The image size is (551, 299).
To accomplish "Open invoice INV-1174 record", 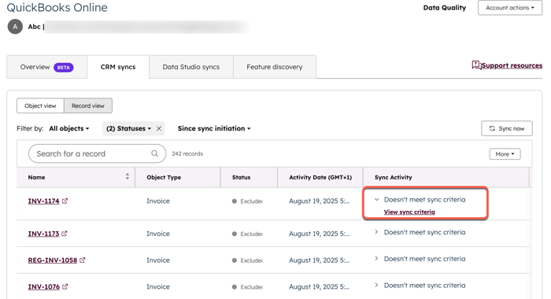I will point(43,201).
